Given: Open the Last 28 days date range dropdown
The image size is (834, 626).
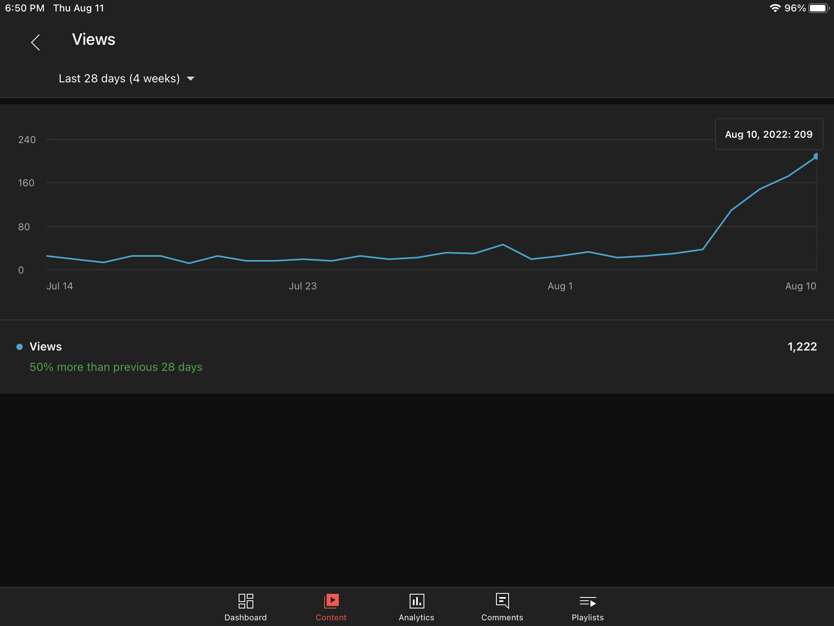Looking at the screenshot, I should pos(127,78).
